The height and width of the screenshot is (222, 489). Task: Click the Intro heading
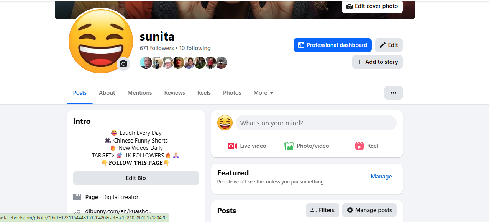[82, 121]
